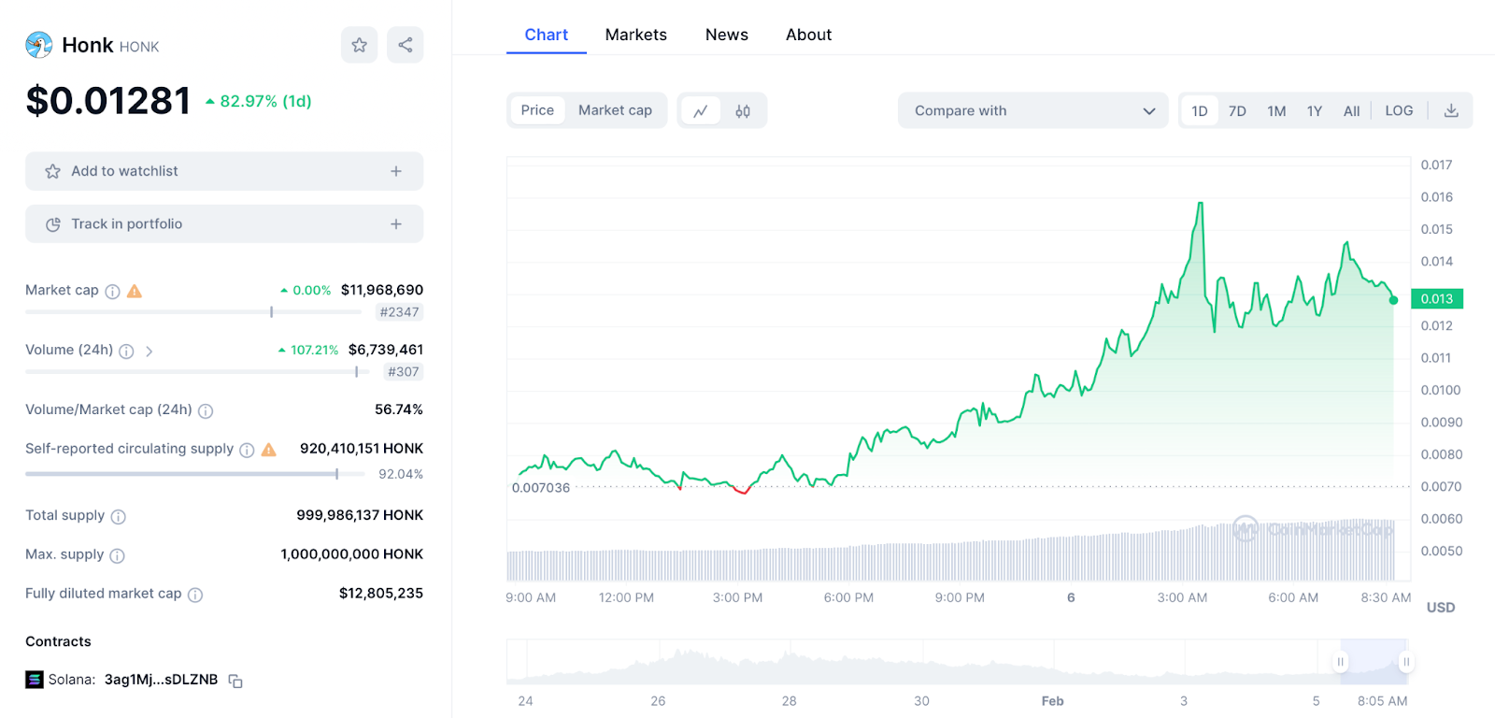
Task: Click the Solana address 3ag1Mj...sDLZNB
Action: (161, 680)
